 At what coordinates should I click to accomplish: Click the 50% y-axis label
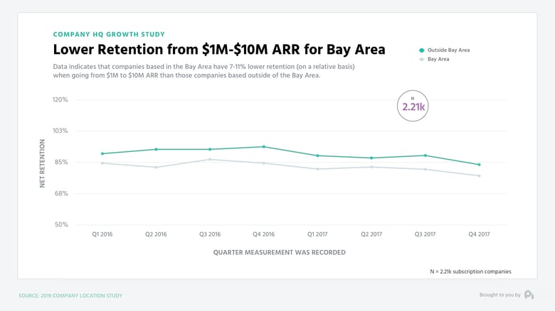click(x=61, y=224)
